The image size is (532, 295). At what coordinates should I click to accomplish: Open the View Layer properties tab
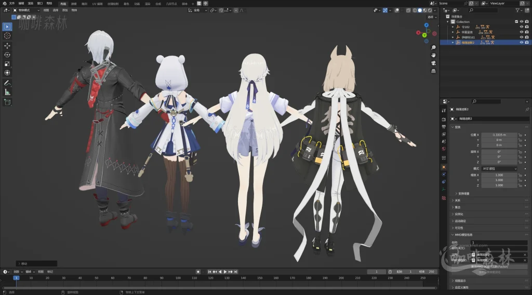click(444, 134)
